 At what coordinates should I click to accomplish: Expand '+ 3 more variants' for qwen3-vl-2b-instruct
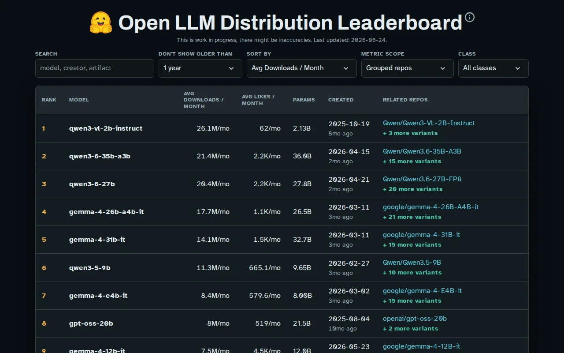(410, 133)
